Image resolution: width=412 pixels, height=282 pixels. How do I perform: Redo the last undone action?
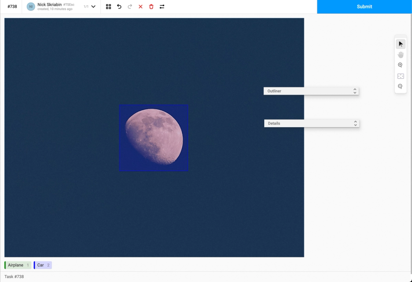pos(130,6)
